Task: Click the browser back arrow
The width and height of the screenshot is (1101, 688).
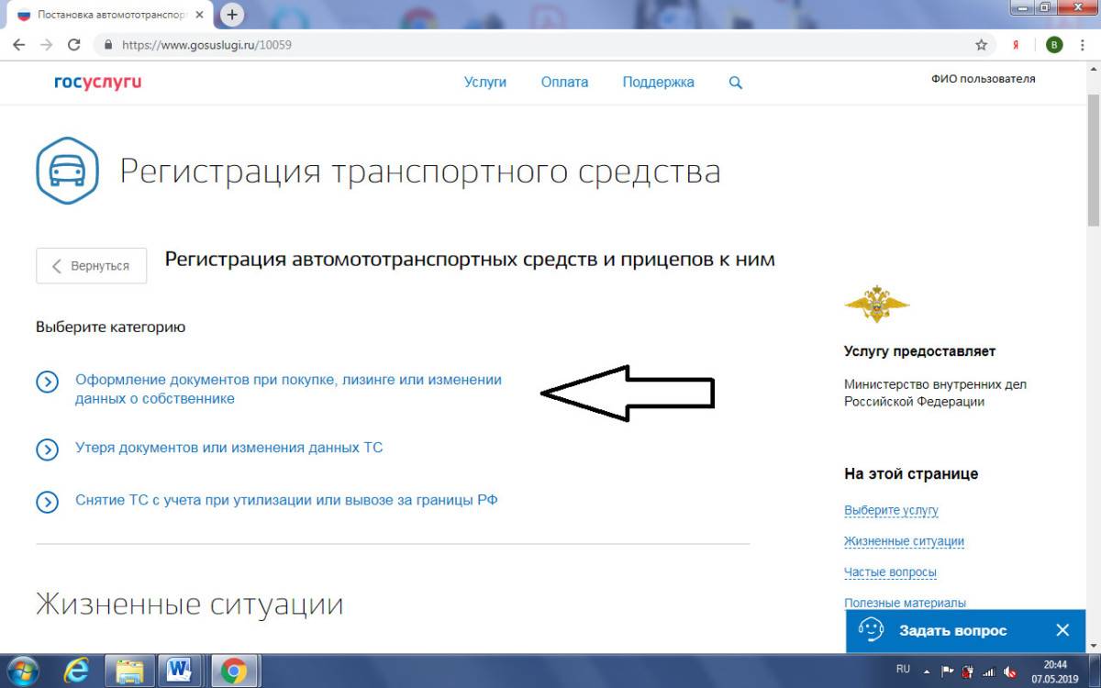Action: click(x=18, y=43)
